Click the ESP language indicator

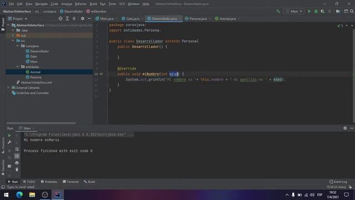(x=319, y=195)
